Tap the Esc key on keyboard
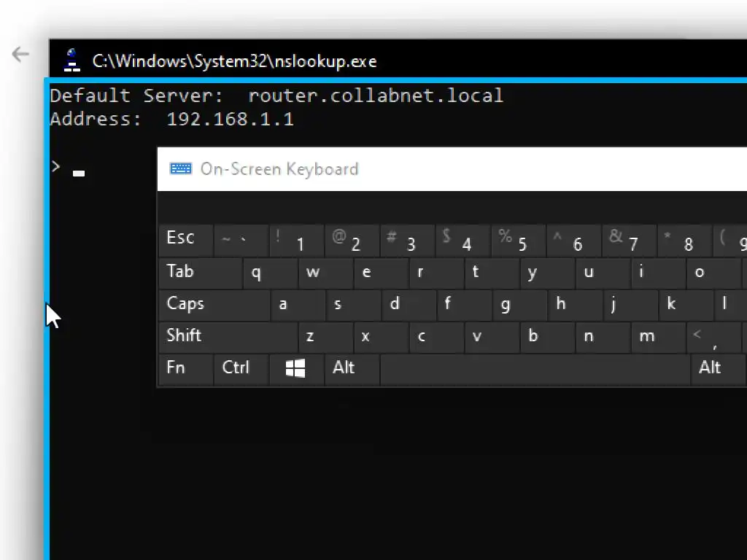 tap(186, 240)
